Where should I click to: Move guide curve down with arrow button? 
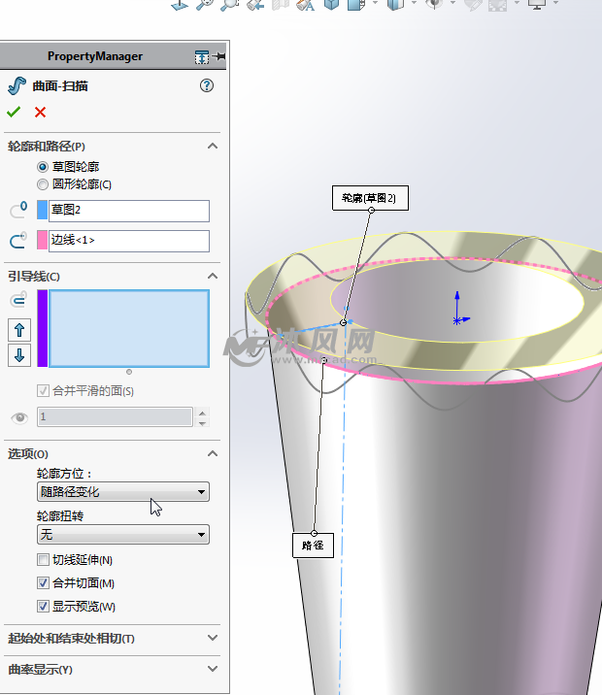click(19, 355)
